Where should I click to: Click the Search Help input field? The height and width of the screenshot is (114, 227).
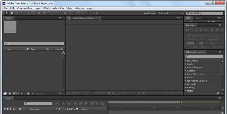(205, 13)
